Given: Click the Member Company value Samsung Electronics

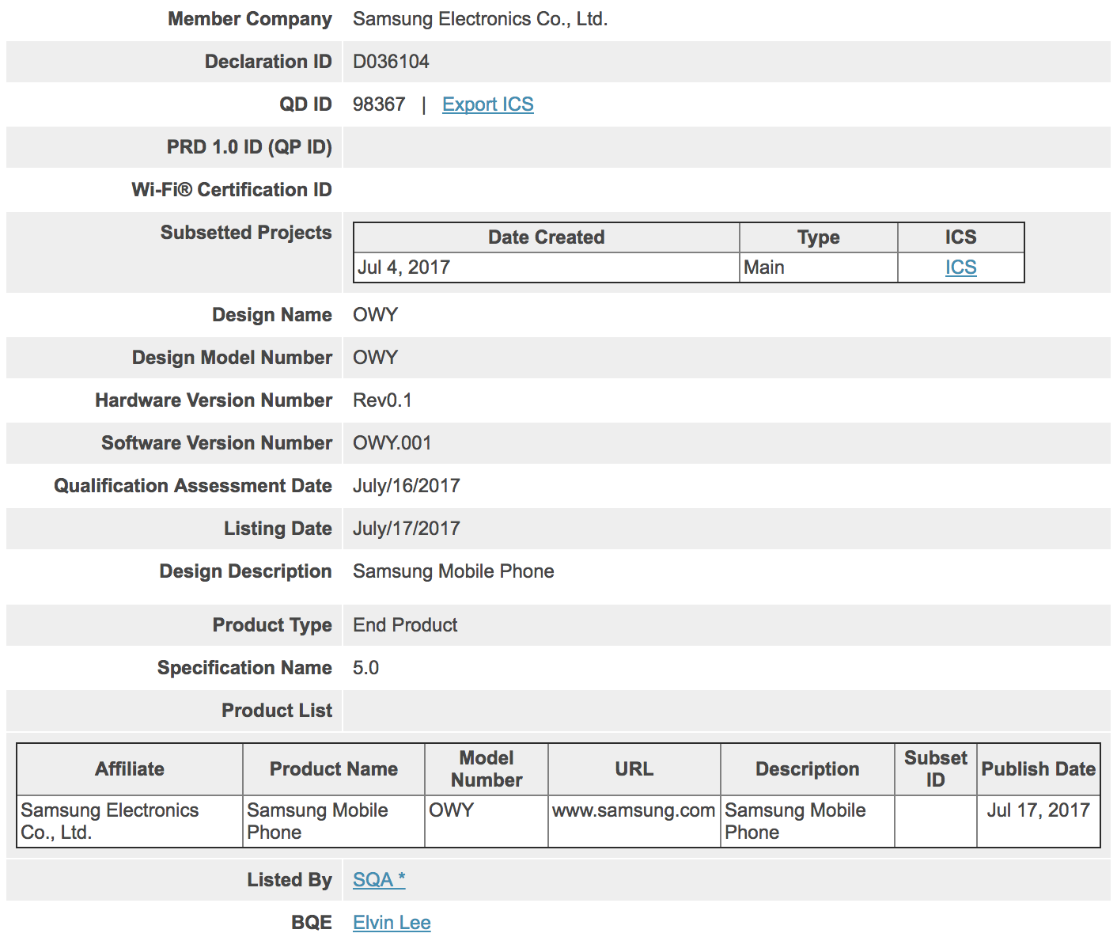Looking at the screenshot, I should (479, 19).
